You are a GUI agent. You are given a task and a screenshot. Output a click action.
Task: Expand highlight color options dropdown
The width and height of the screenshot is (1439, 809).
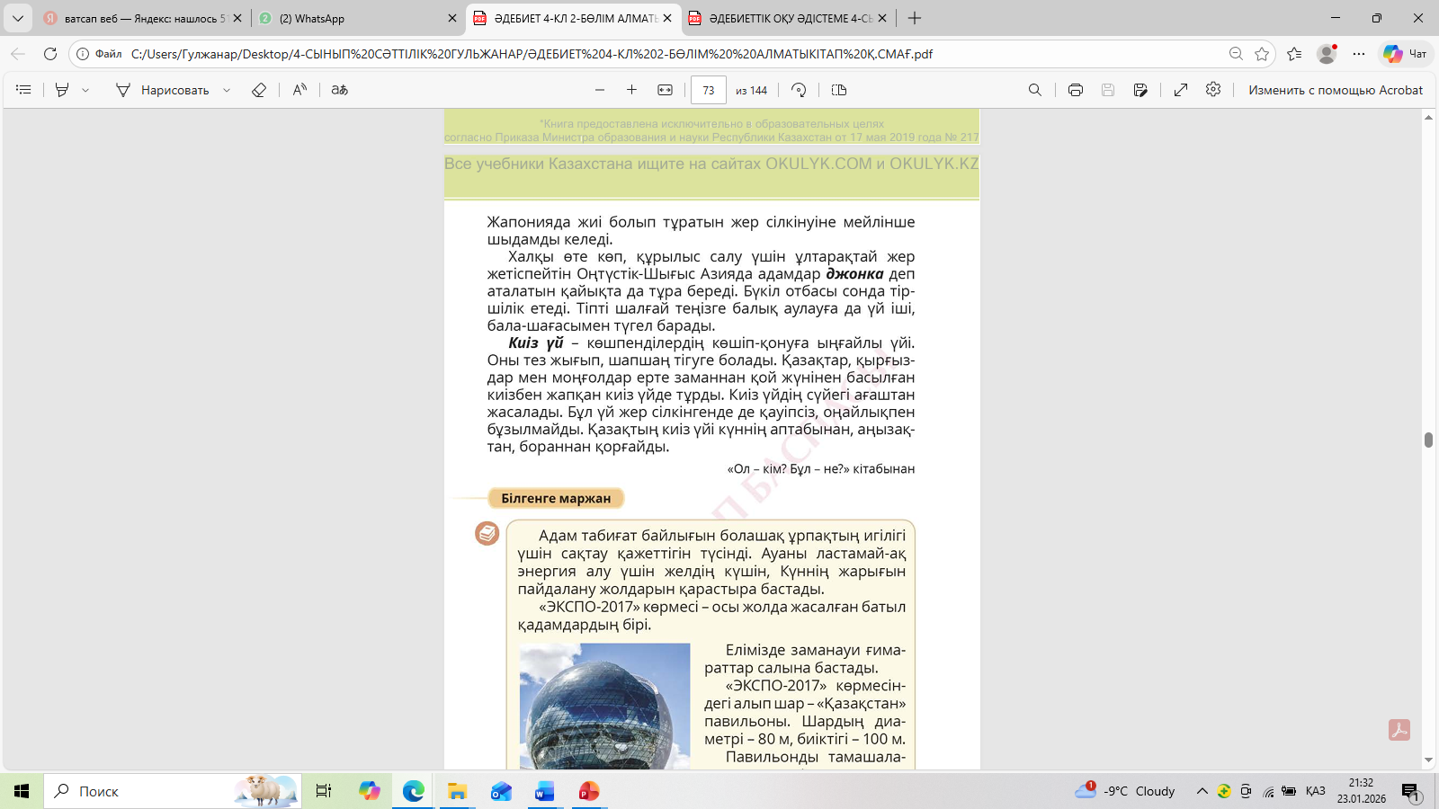tap(85, 90)
